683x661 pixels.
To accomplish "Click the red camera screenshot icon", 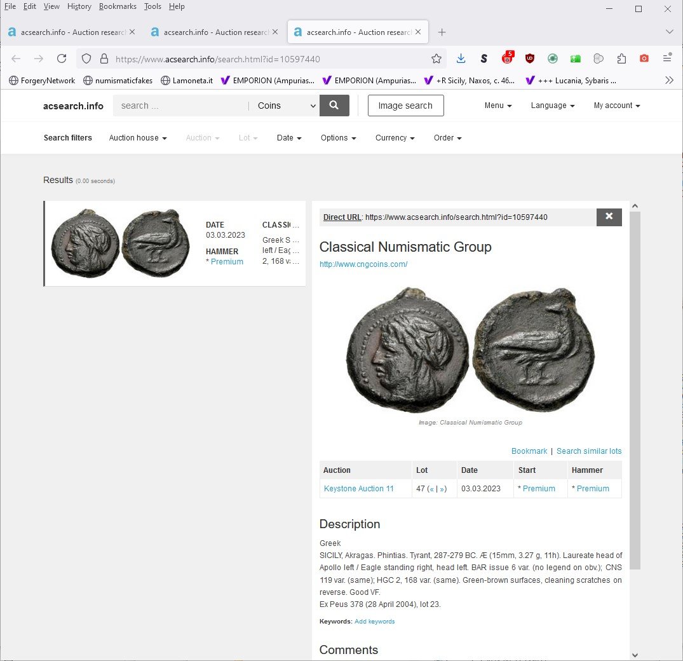I will 644,58.
